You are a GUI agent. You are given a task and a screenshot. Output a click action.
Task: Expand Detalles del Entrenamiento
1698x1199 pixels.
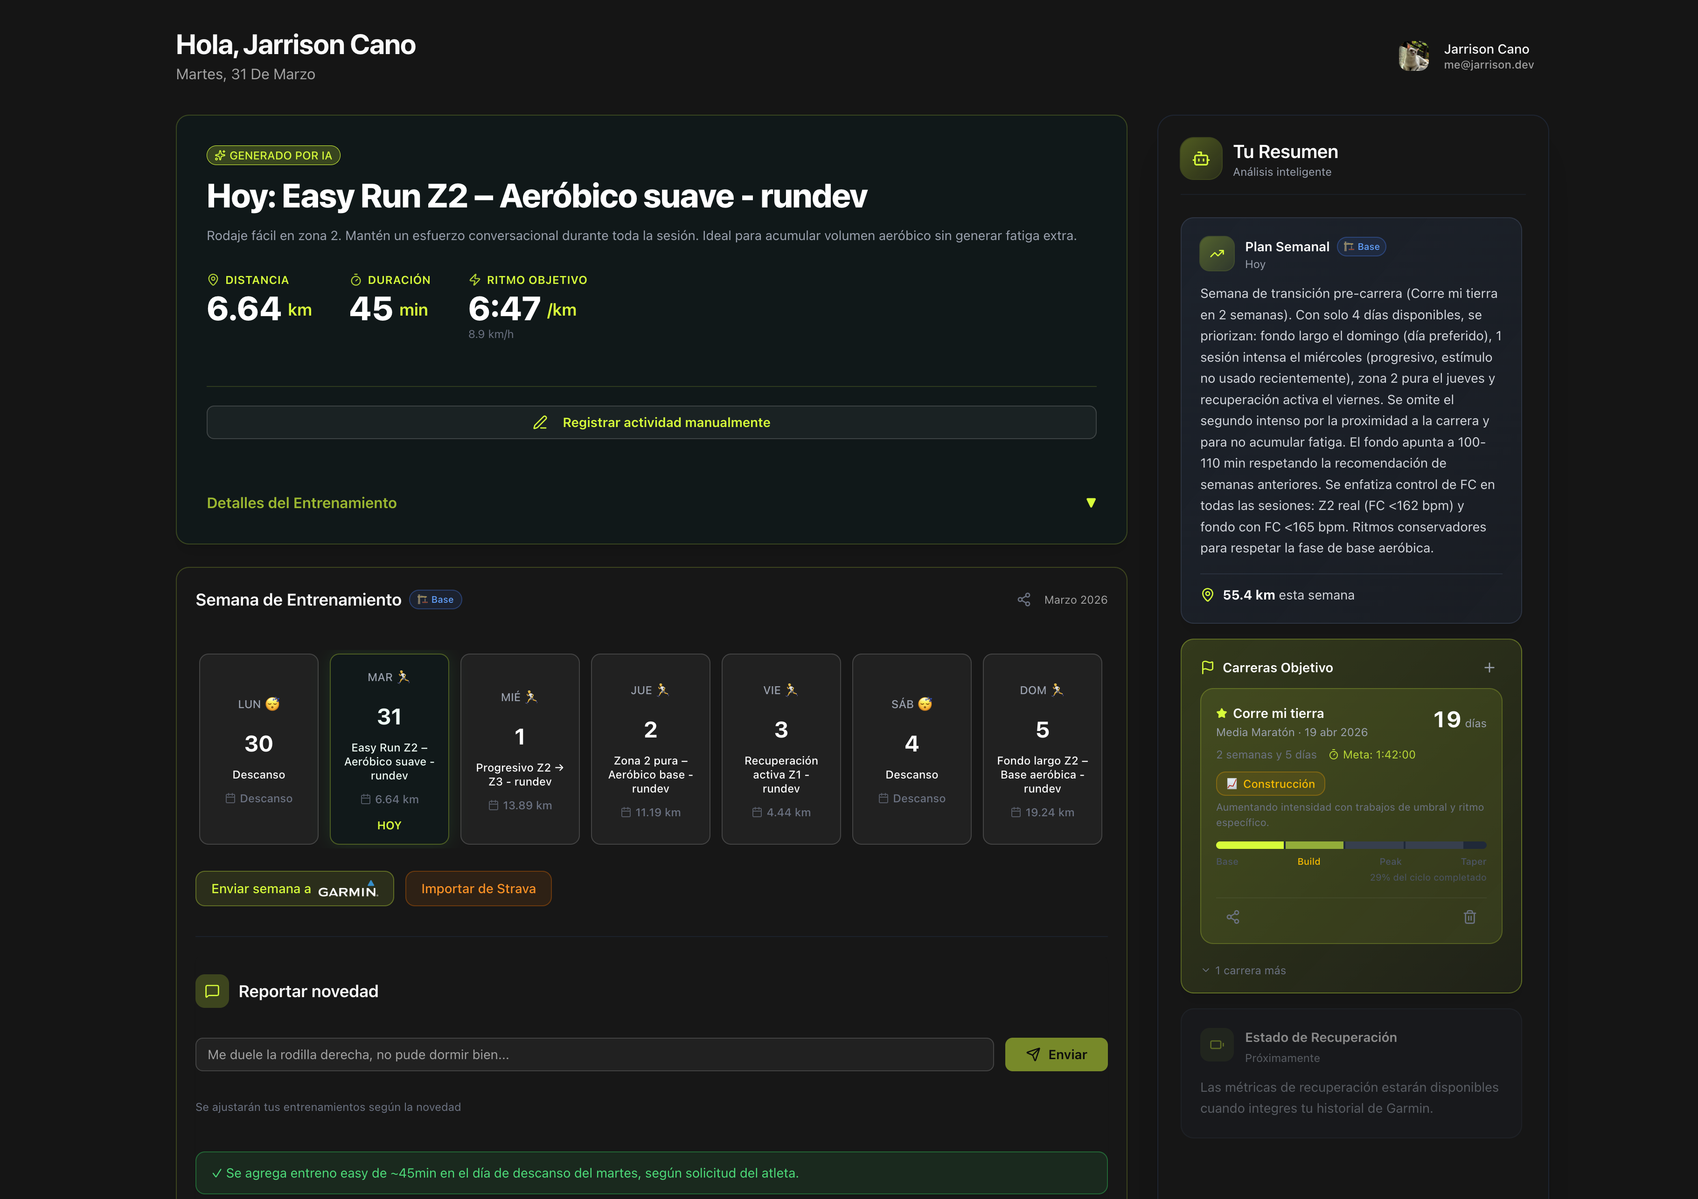point(301,503)
